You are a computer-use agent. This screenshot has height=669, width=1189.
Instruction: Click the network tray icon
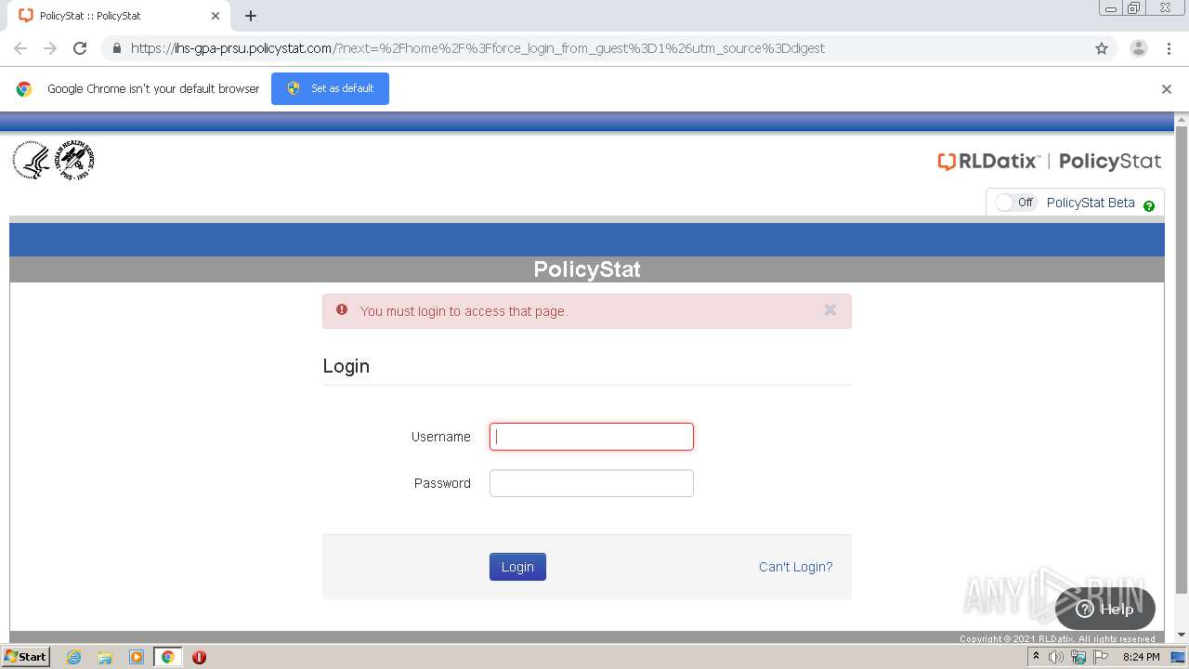(1078, 657)
